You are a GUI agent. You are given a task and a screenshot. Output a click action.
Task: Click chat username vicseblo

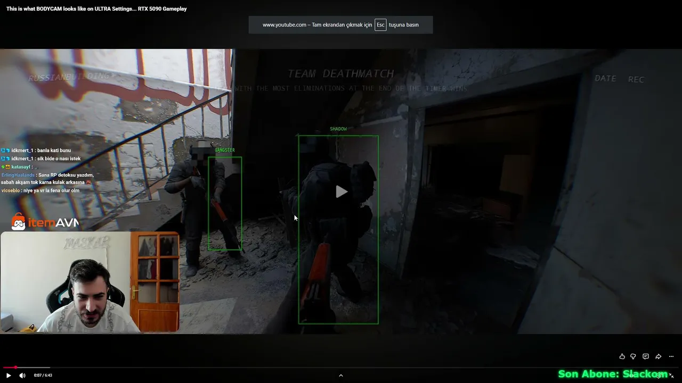coord(11,190)
